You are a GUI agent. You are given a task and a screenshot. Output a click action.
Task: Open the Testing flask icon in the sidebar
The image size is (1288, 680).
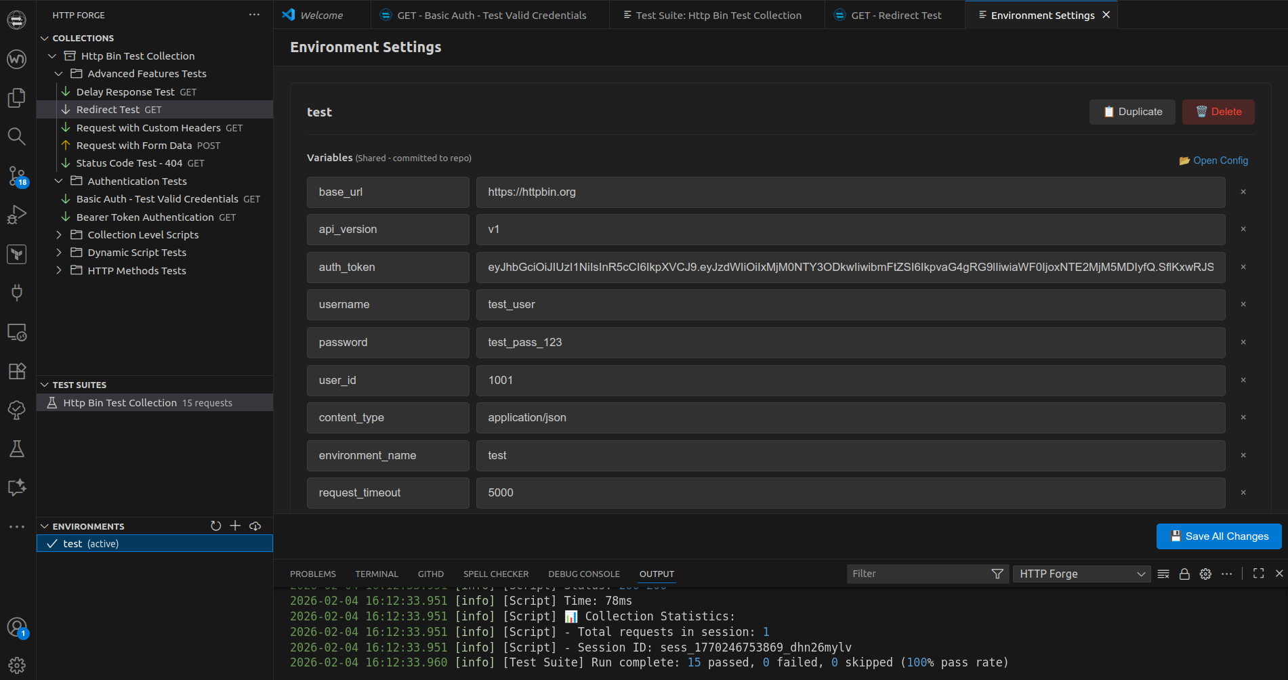[x=16, y=448]
